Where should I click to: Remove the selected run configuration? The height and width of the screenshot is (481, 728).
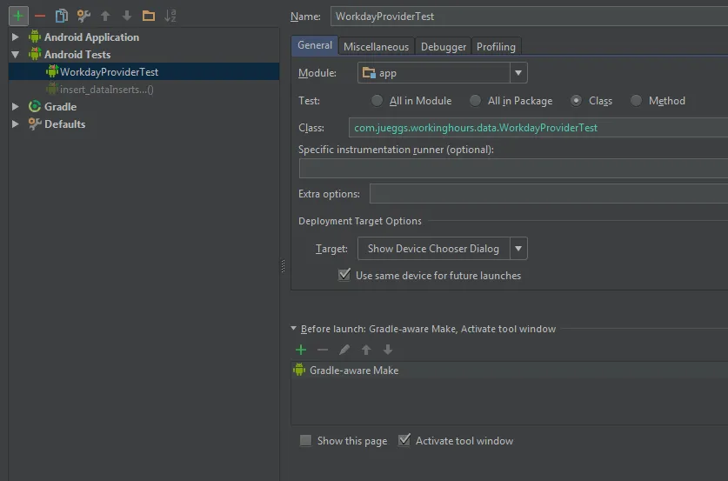click(x=40, y=16)
